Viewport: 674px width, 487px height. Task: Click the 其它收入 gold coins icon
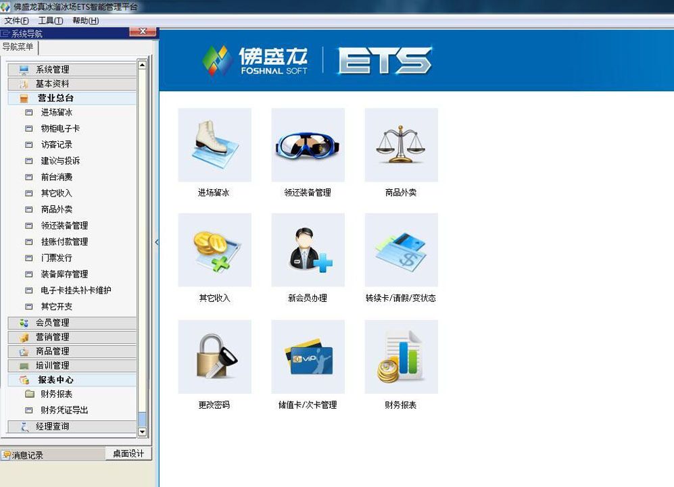pyautogui.click(x=214, y=249)
